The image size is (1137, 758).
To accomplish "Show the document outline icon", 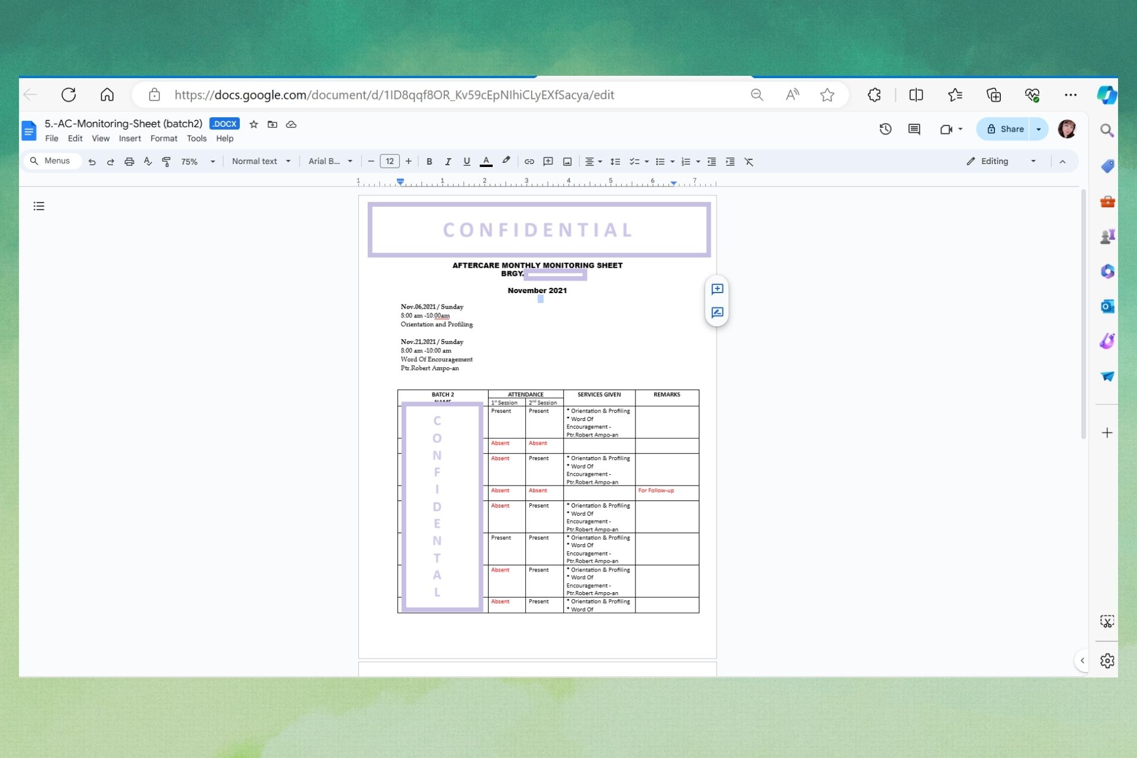I will coord(39,206).
